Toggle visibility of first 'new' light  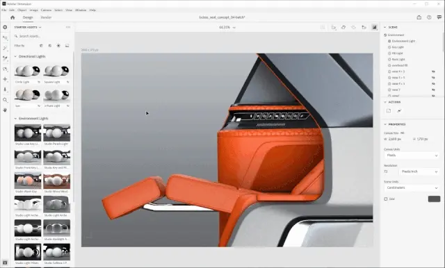point(433,72)
